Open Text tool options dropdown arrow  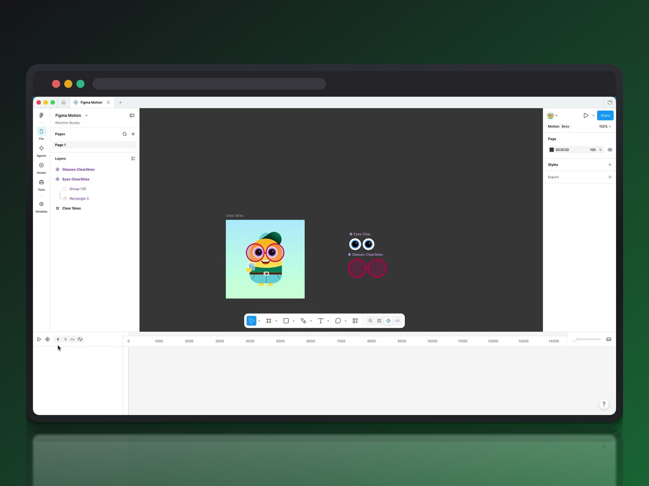328,321
